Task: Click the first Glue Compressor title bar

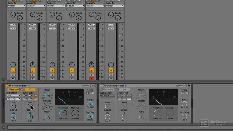Action: (x=51, y=86)
